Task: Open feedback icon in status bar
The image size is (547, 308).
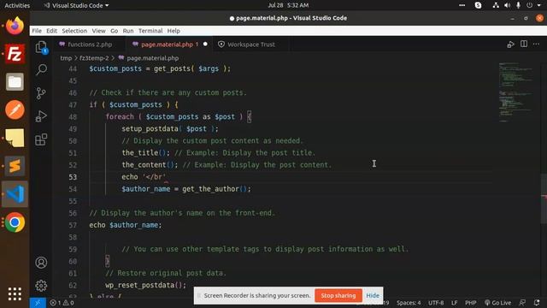Action: click(522, 303)
